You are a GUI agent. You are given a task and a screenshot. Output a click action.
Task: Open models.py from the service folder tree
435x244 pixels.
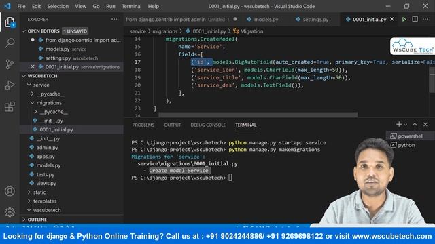[48, 165]
